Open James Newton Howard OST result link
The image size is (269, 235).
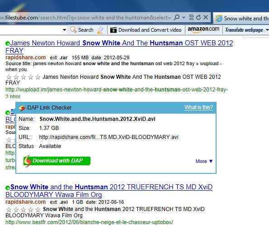pos(119,47)
